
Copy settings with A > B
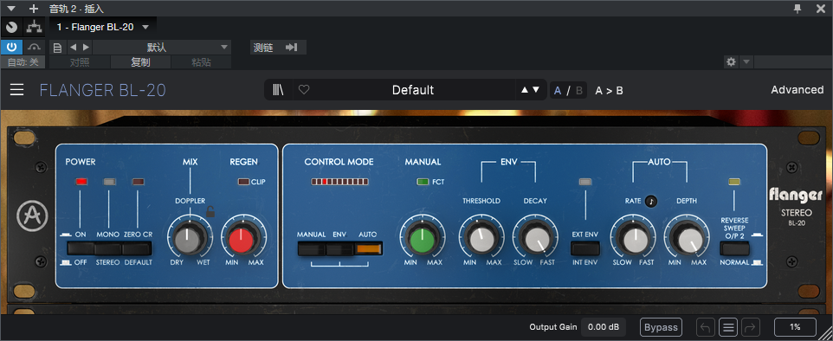click(x=609, y=90)
